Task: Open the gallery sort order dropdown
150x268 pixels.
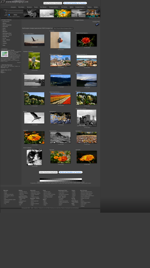Action: point(63,28)
